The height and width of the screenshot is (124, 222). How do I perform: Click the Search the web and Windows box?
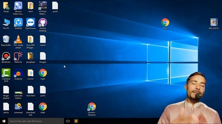(36, 121)
